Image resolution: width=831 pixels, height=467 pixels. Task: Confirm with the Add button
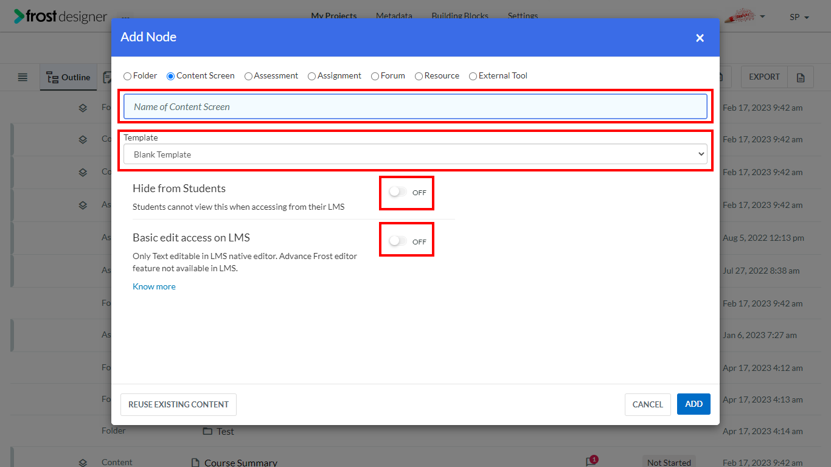click(x=694, y=404)
